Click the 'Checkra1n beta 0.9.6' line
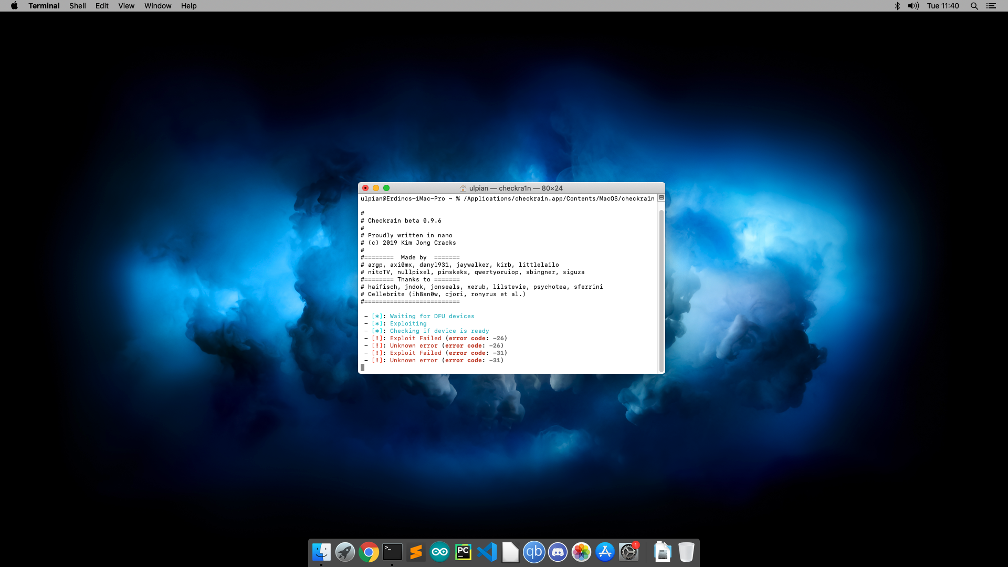1008x567 pixels. (401, 221)
